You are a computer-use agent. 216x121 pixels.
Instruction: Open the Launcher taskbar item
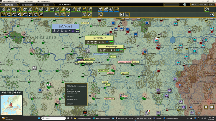(157, 118)
